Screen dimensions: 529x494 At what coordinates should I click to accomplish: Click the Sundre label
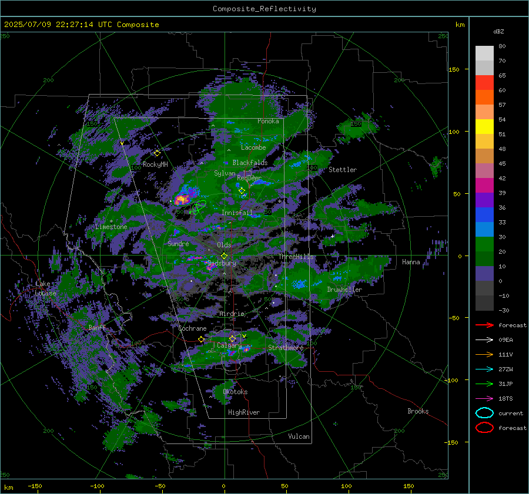point(178,243)
